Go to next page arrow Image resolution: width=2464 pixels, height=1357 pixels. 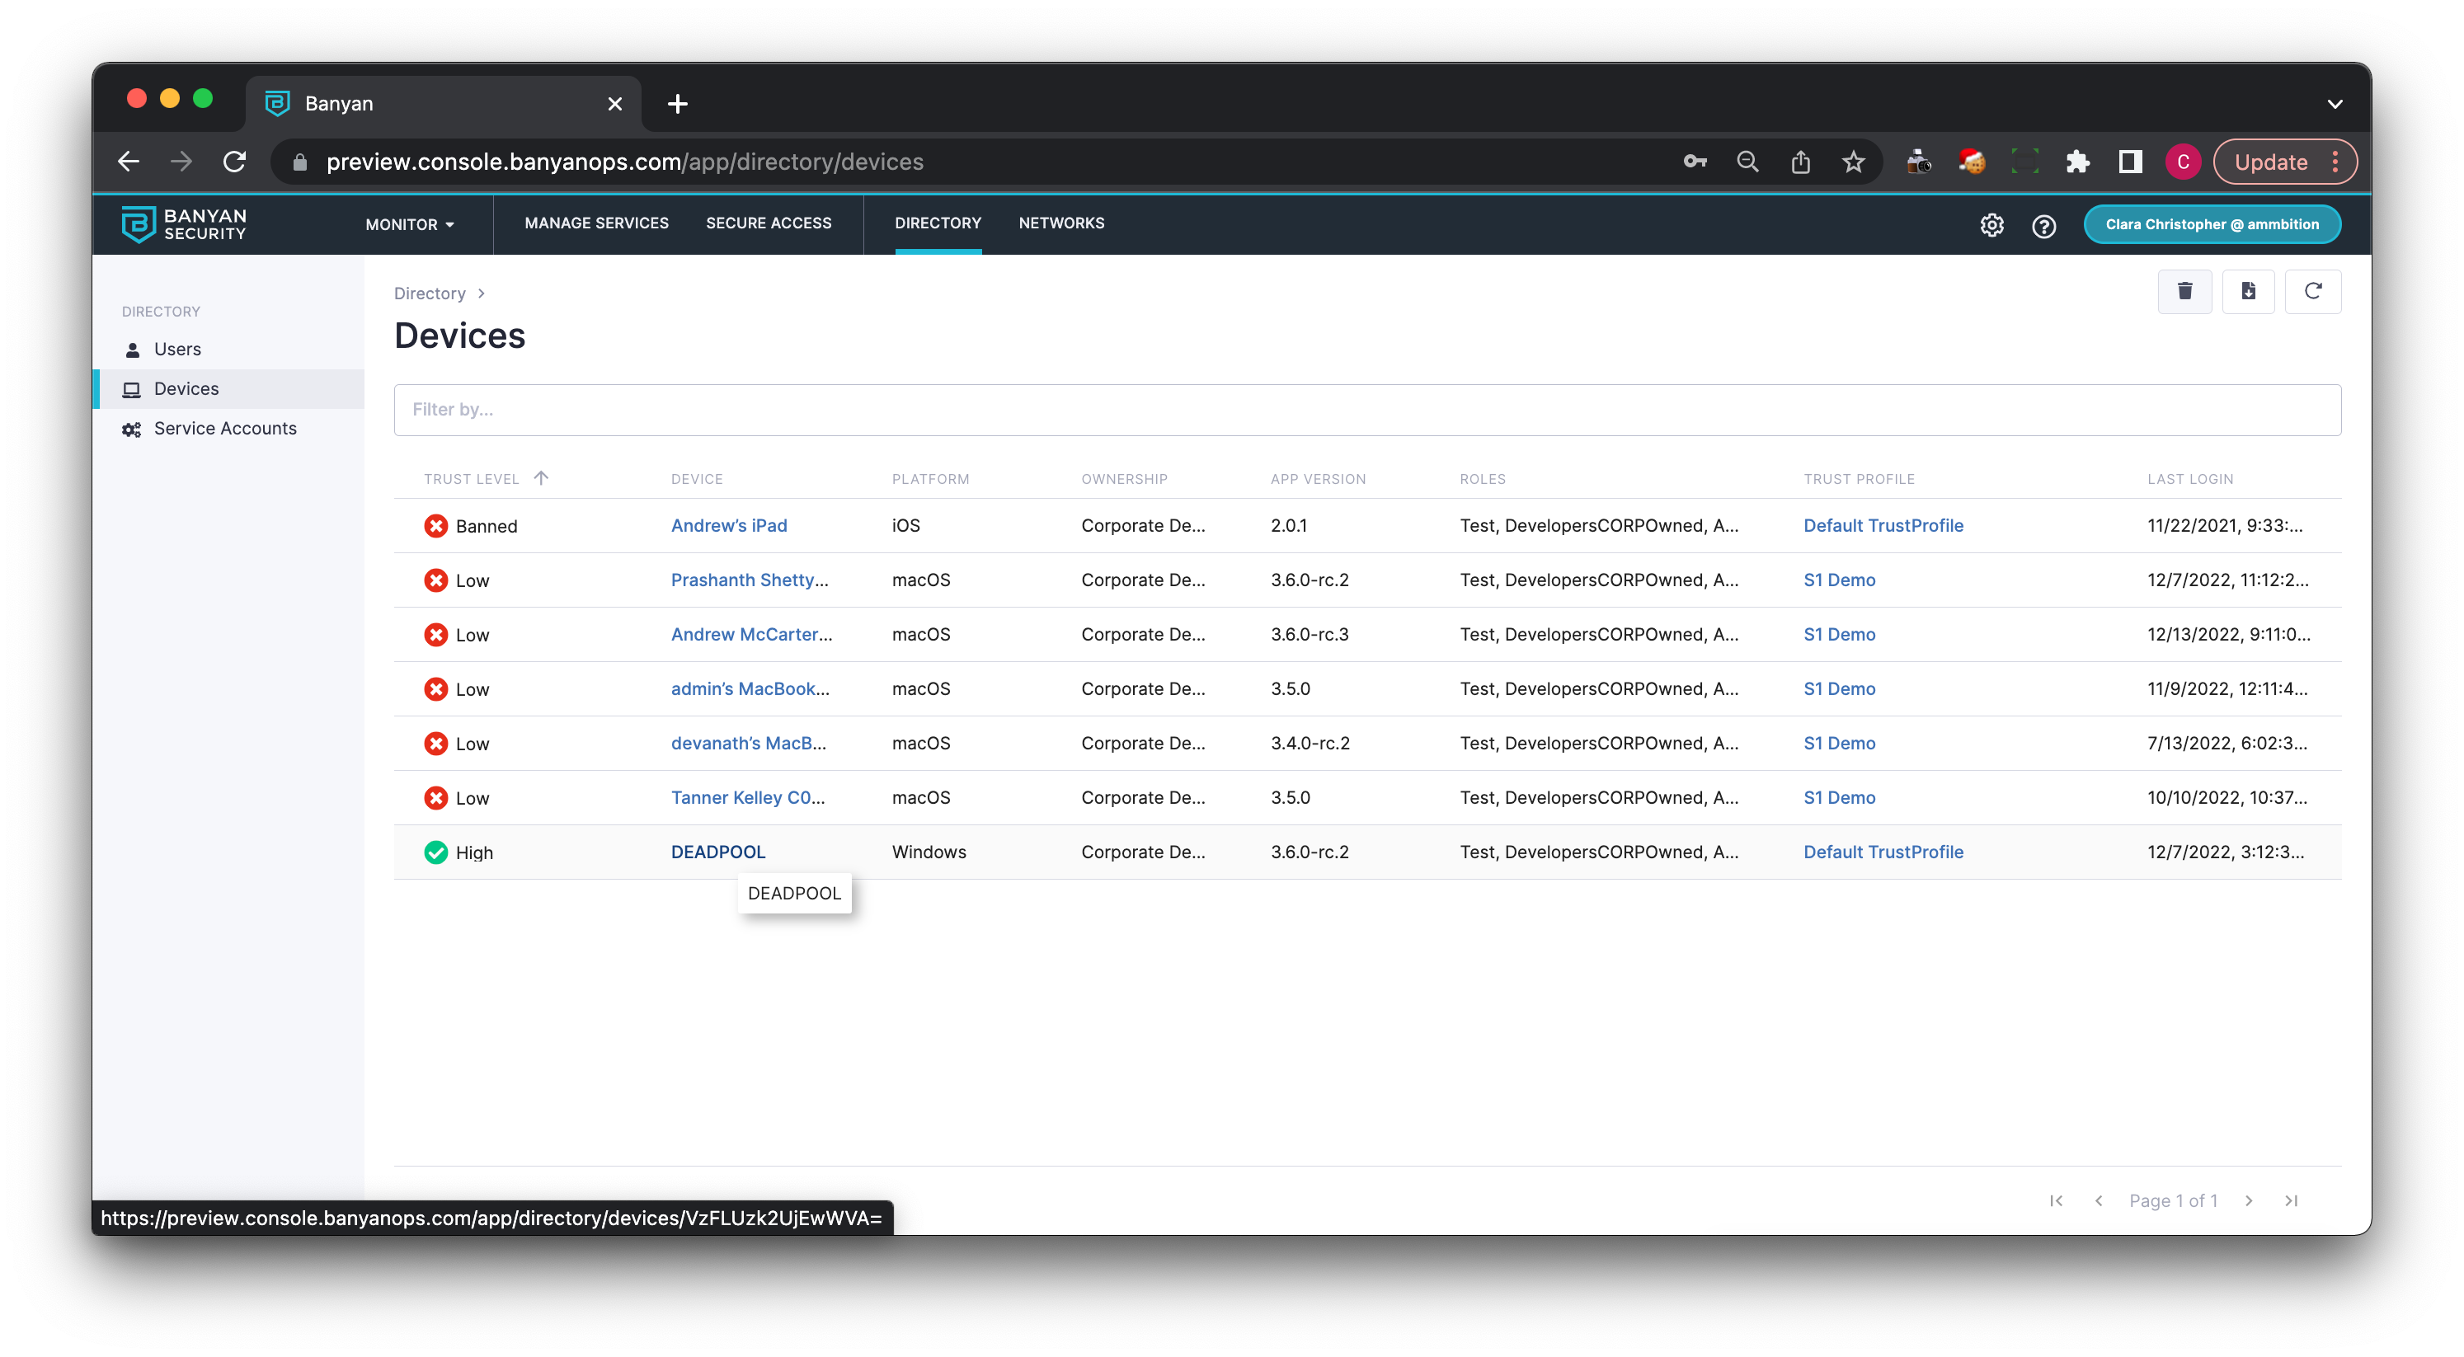[x=2248, y=1200]
